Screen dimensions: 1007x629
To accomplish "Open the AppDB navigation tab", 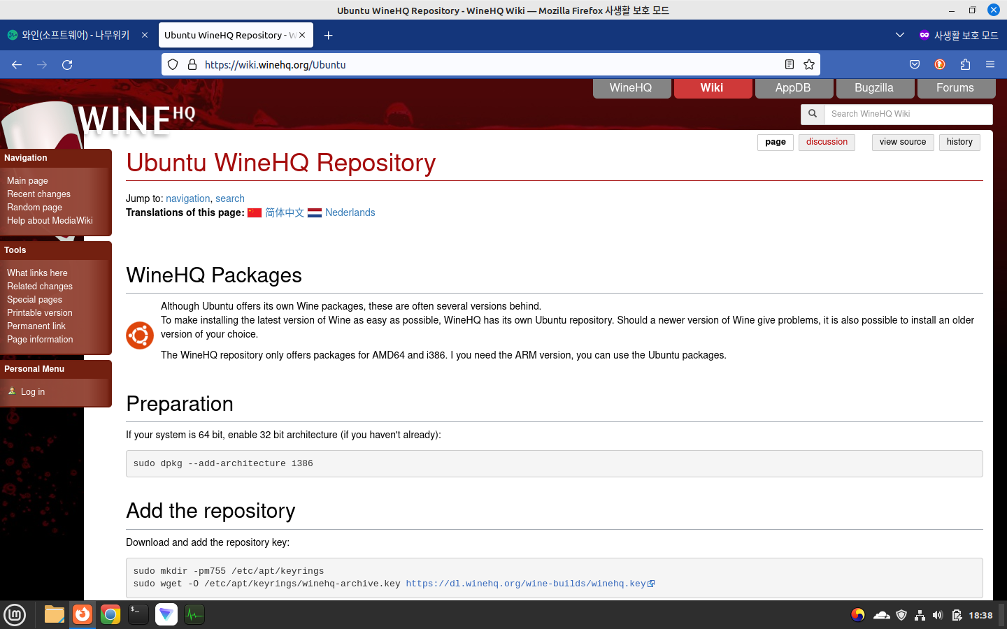I will point(793,88).
